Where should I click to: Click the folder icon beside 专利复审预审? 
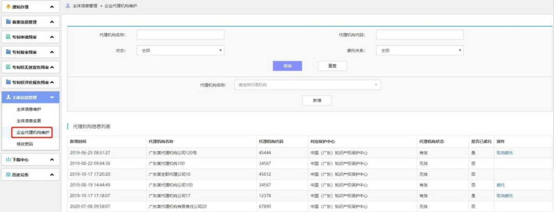(x=8, y=52)
